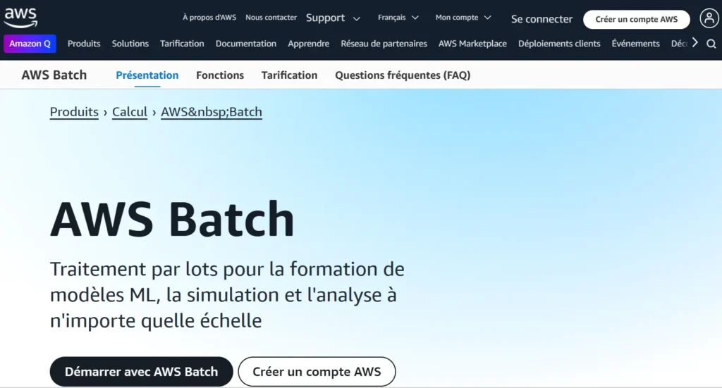Open the Documentation menu
Screen dimensions: 722x388
tap(246, 44)
